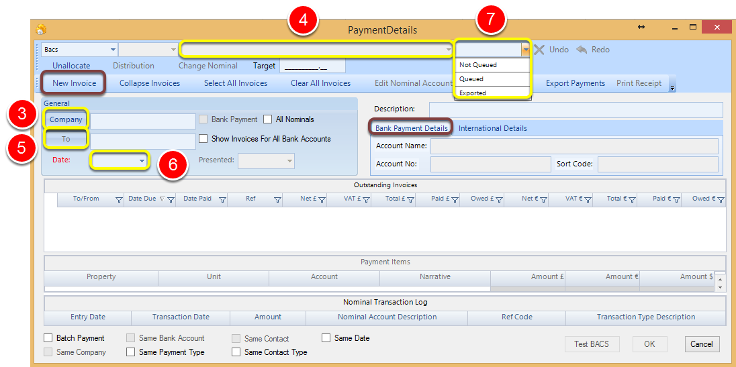Click the Description text field
The image size is (736, 367).
(x=576, y=109)
